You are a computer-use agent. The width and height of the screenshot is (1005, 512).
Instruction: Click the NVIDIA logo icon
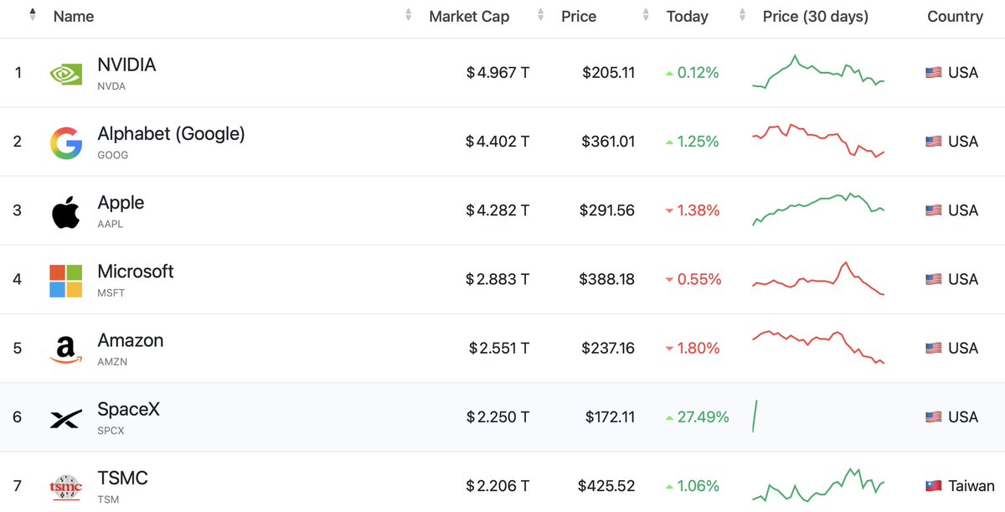click(x=65, y=74)
